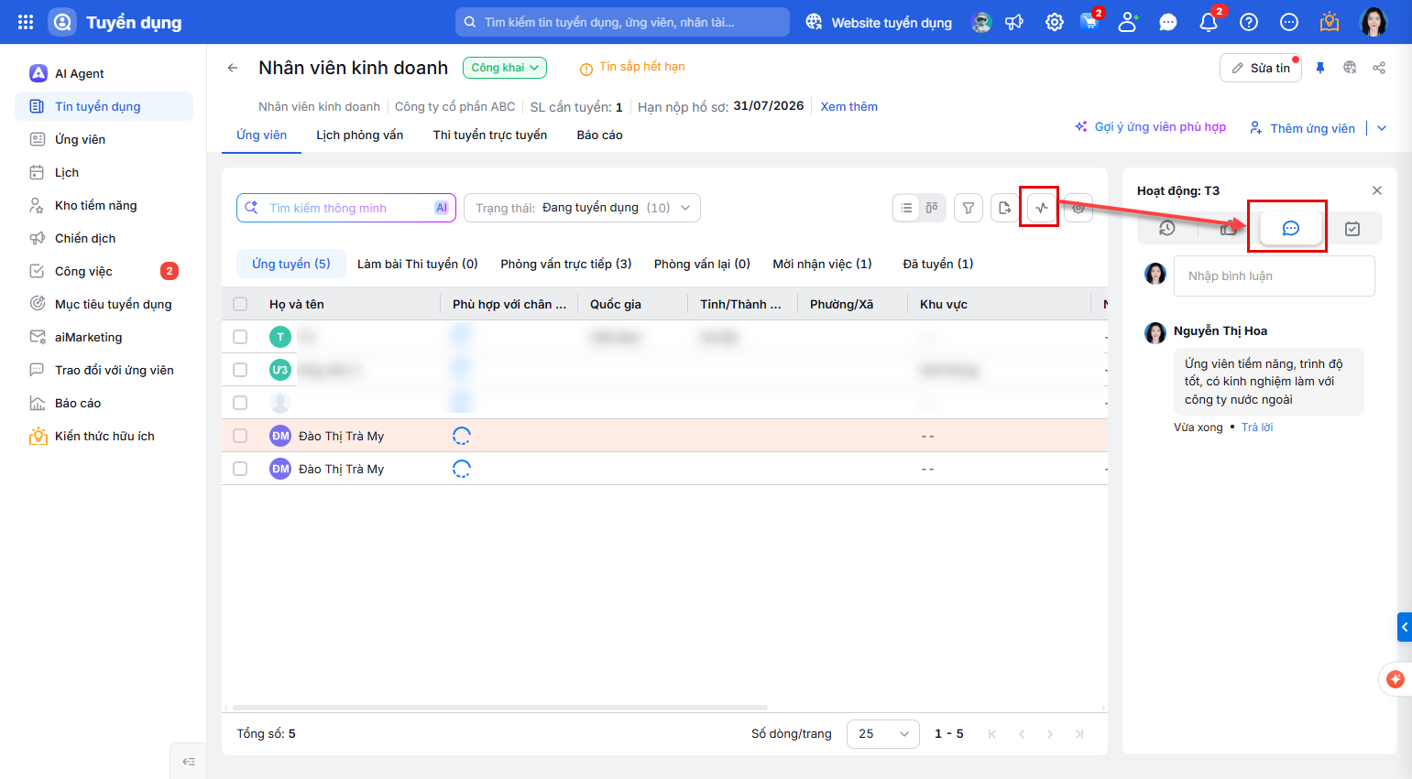
Task: Open the activity pulse icon in toolbar
Action: (1041, 208)
